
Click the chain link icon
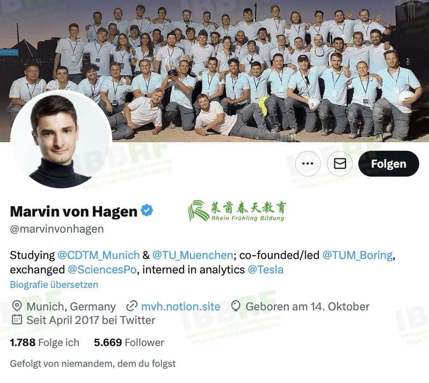click(131, 306)
